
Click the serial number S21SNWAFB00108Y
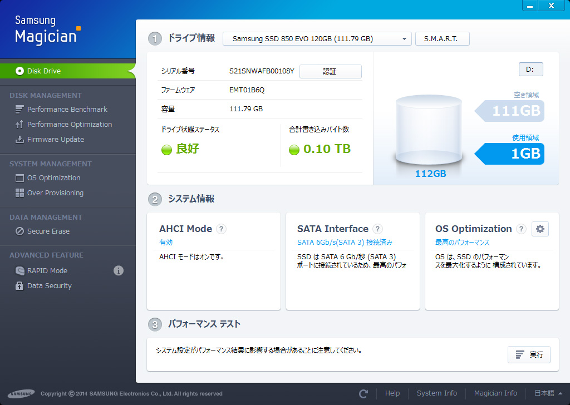[262, 71]
